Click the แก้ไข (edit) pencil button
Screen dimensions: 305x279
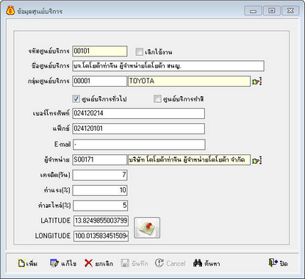click(x=63, y=264)
